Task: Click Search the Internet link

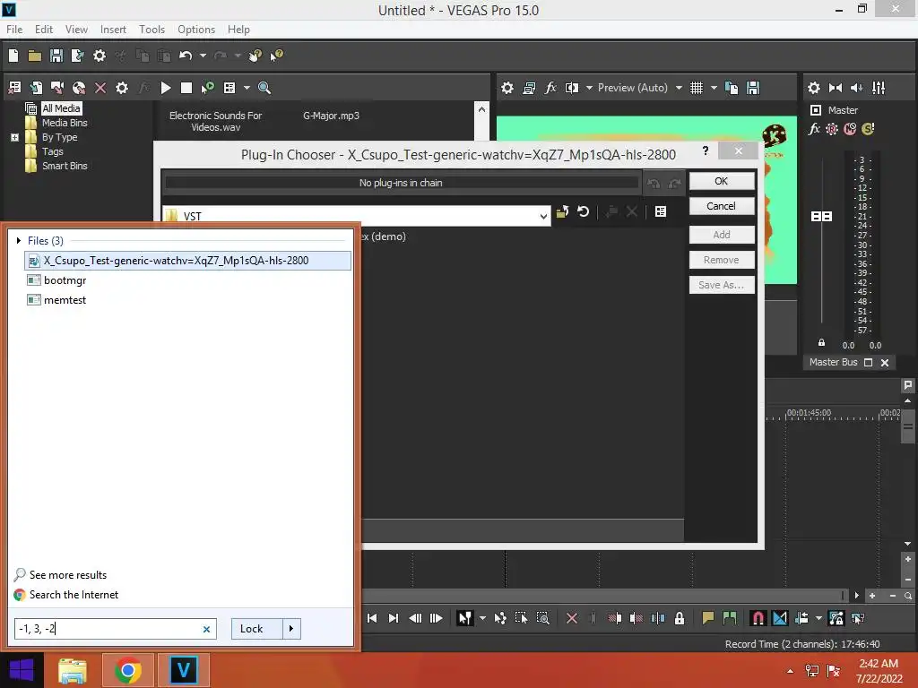Action: coord(74,595)
